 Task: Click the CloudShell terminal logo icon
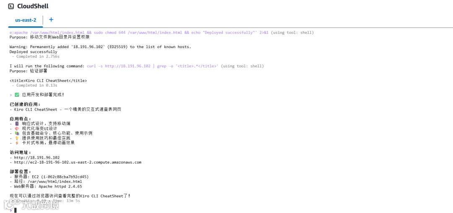point(11,6)
